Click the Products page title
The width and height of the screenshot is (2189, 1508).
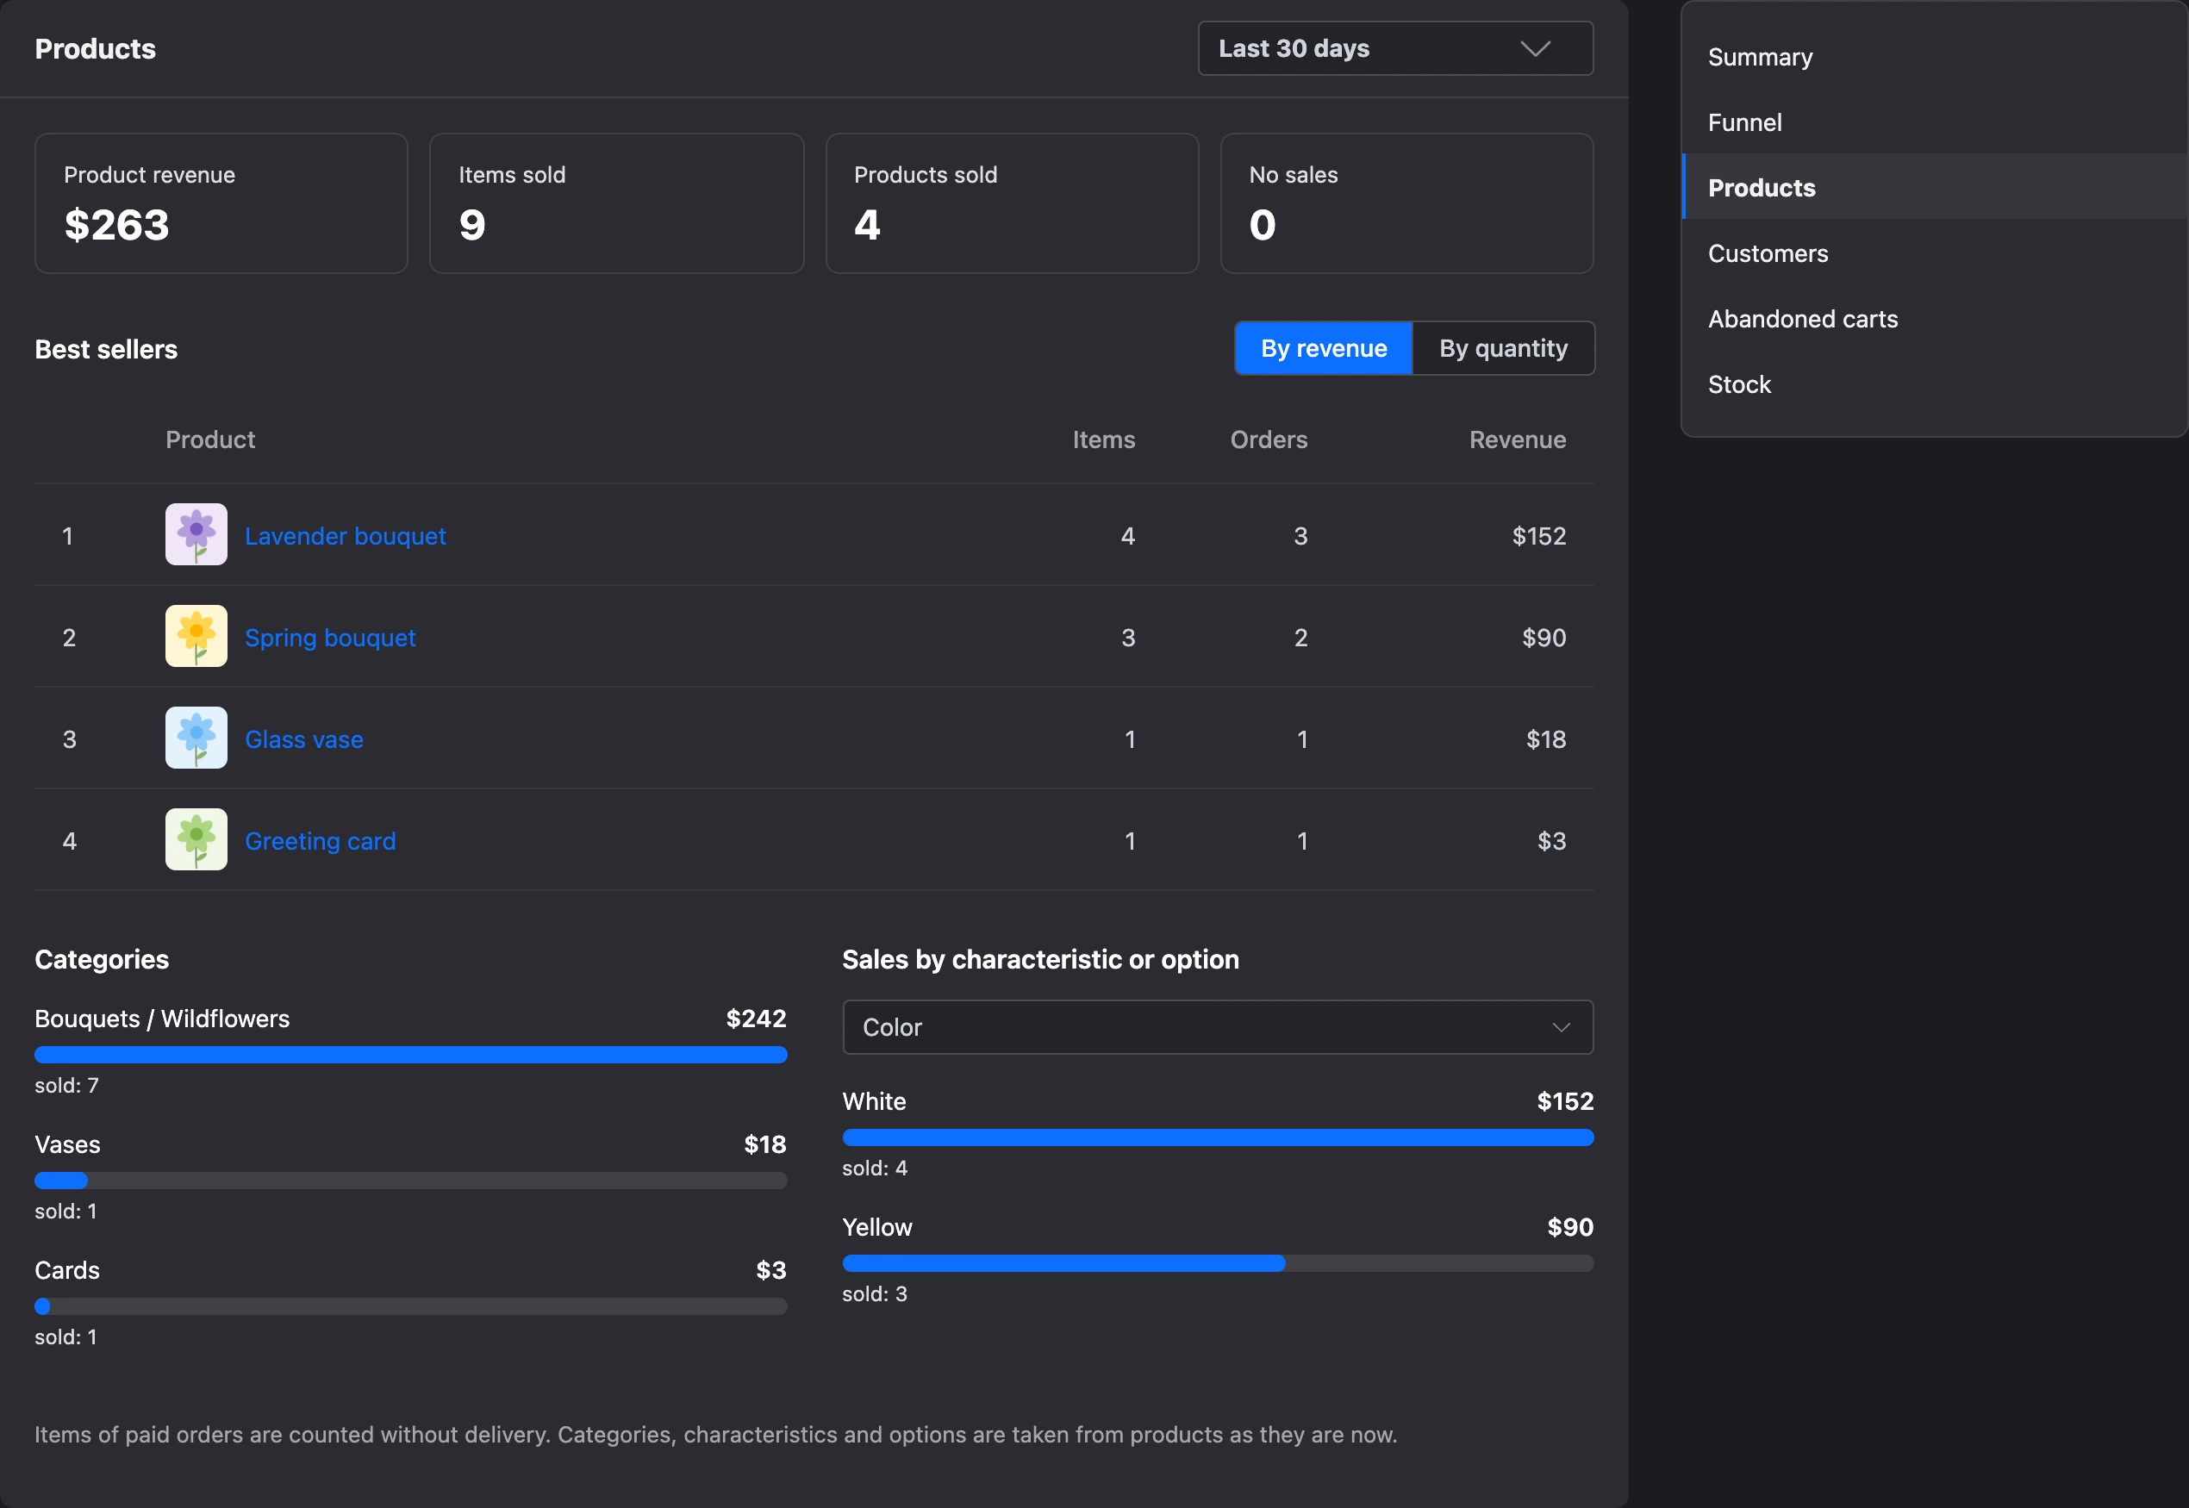[96, 48]
